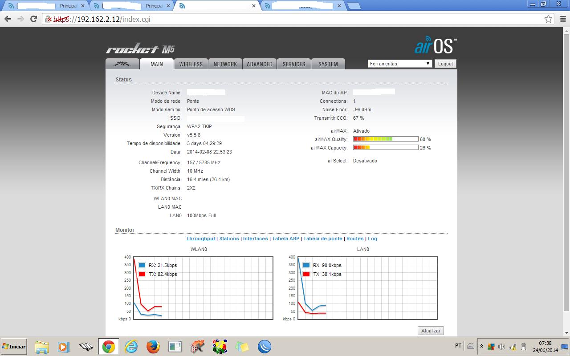The width and height of the screenshot is (570, 356).
Task: Launch Internet Explorer from the taskbar
Action: click(x=131, y=346)
